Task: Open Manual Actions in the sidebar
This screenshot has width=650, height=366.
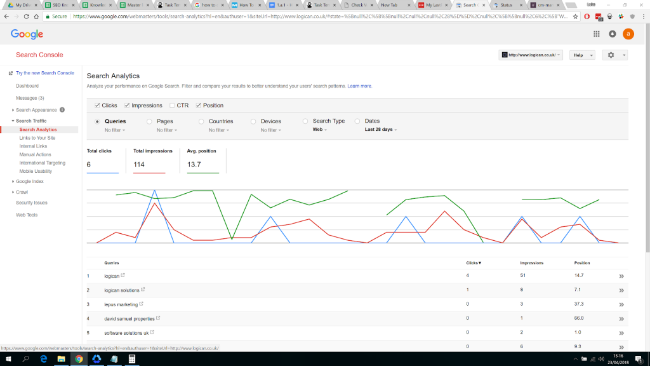Action: 36,154
